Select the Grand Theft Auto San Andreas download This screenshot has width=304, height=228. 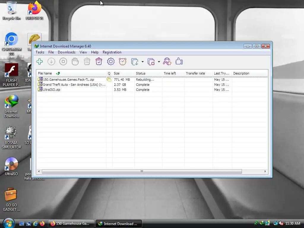(152, 85)
